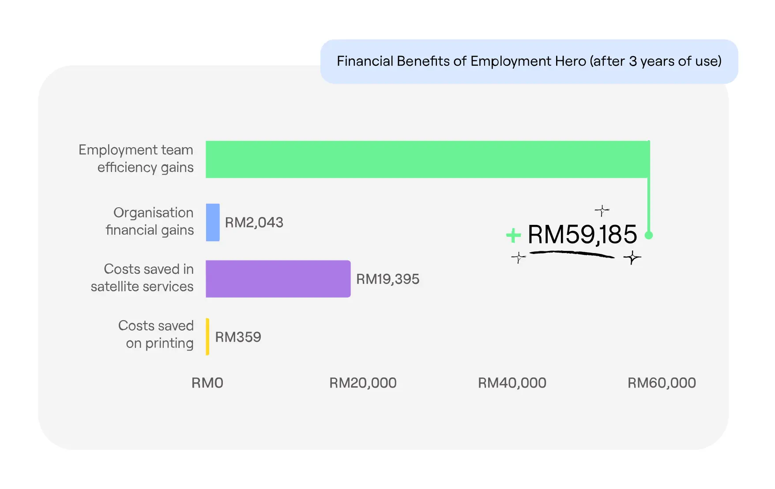The image size is (775, 489).
Task: Click the RM19,395 value label
Action: pyautogui.click(x=387, y=279)
